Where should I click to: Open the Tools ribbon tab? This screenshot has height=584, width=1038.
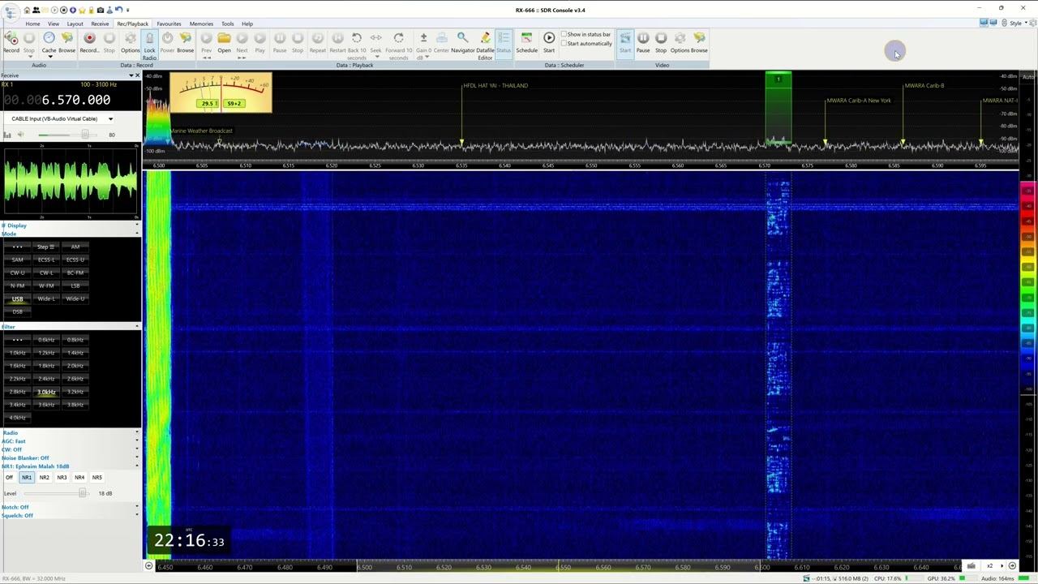pos(228,24)
